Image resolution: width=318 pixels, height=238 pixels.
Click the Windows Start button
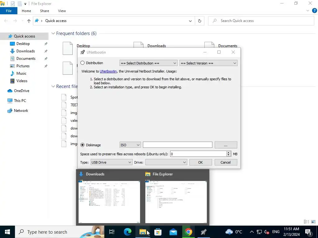tap(7, 232)
